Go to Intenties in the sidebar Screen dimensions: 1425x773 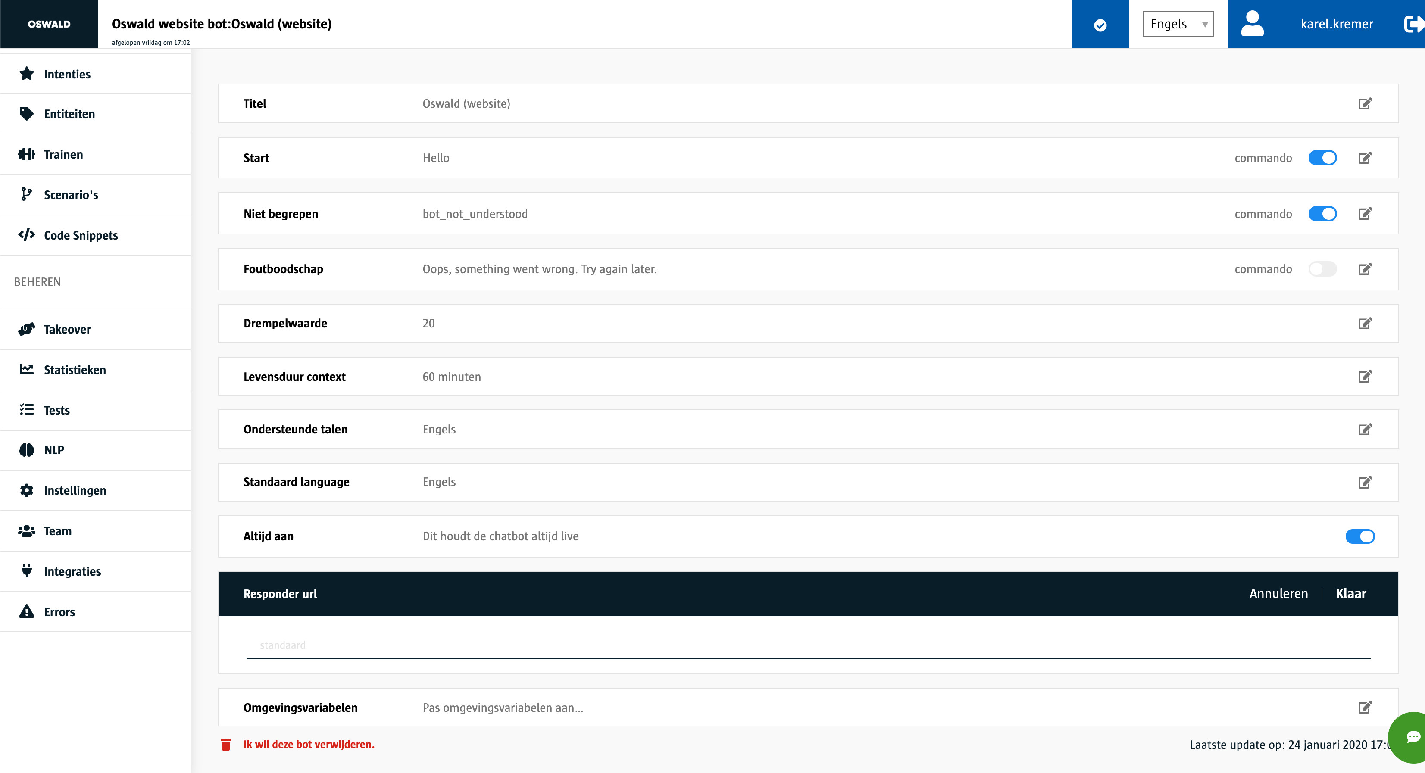point(67,74)
